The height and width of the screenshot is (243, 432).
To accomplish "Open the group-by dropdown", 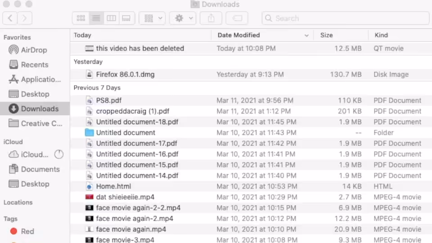I will point(153,18).
